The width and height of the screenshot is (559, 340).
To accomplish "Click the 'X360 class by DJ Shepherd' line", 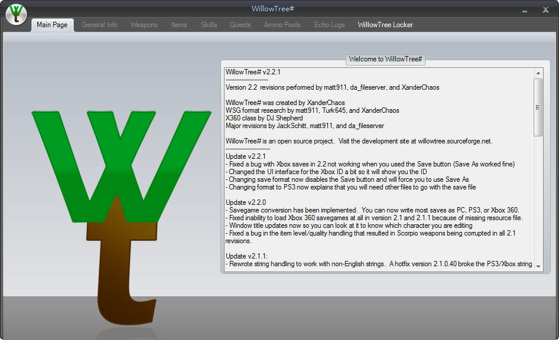I will click(264, 118).
